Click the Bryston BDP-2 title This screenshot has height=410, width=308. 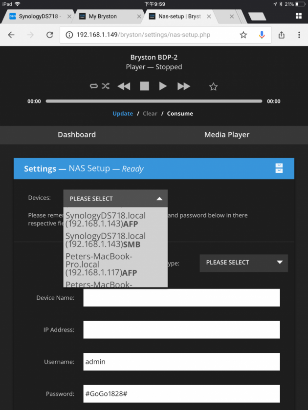pyautogui.click(x=154, y=57)
